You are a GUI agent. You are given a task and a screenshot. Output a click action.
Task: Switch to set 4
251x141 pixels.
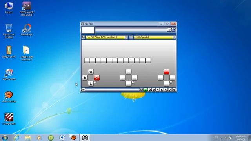pyautogui.click(x=158, y=90)
